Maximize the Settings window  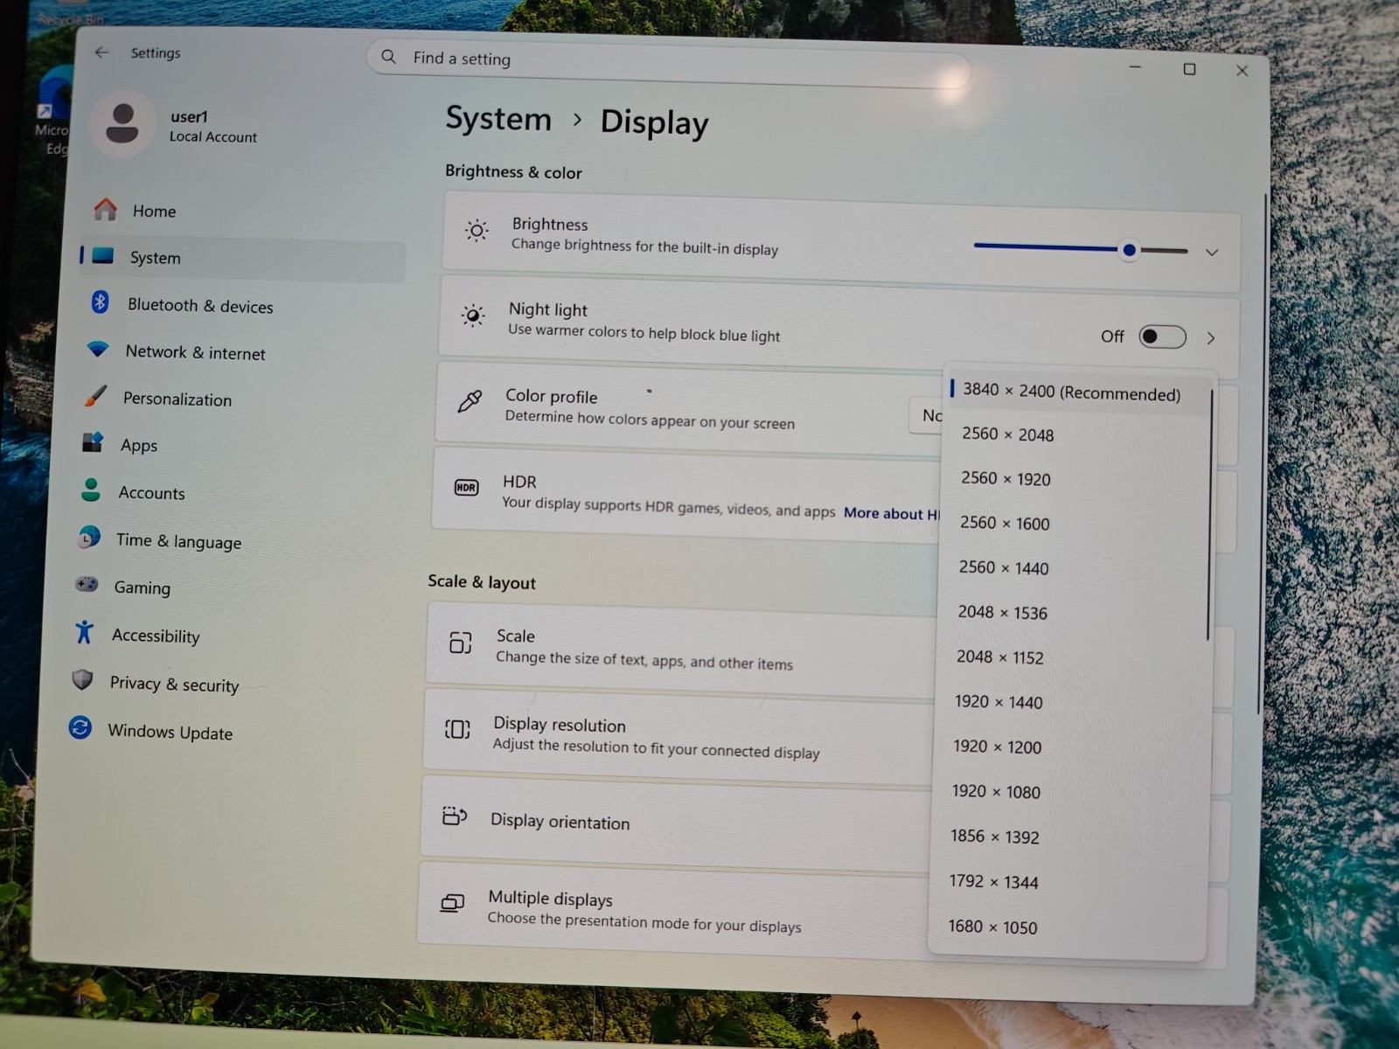click(1189, 69)
